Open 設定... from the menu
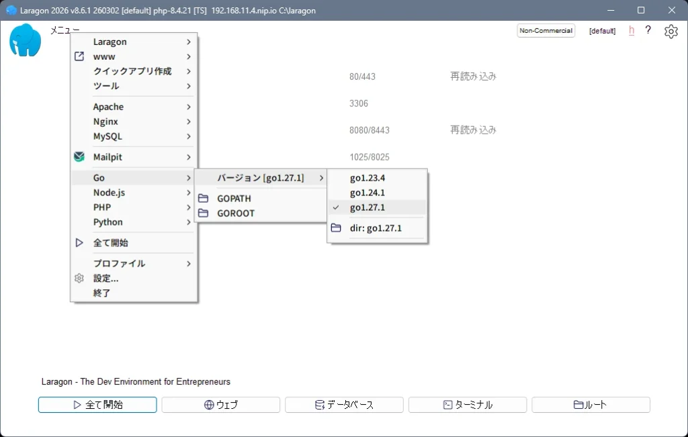 (134, 279)
